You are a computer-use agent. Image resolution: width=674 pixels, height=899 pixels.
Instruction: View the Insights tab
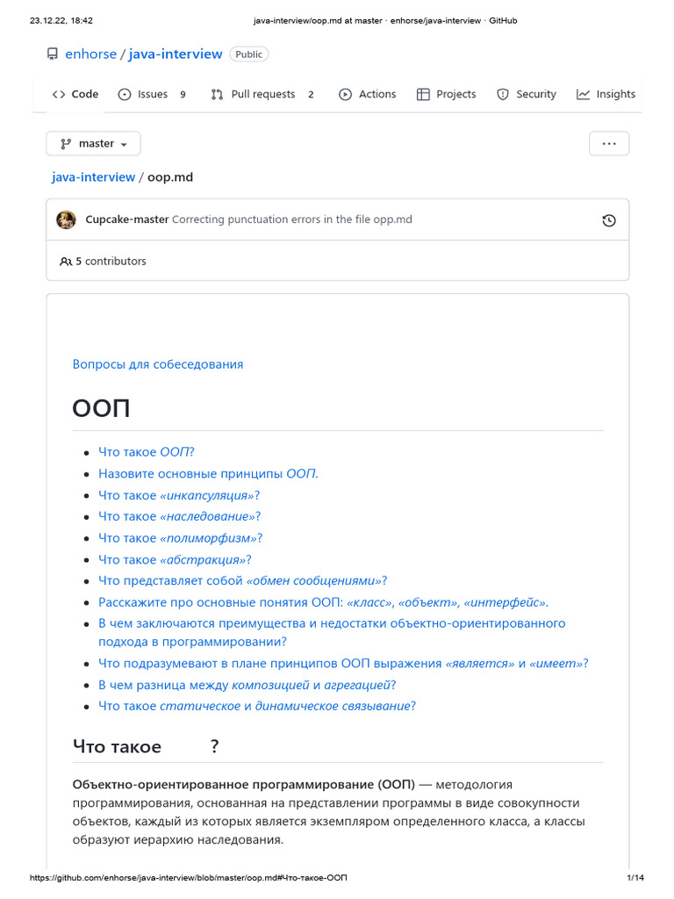coord(606,95)
